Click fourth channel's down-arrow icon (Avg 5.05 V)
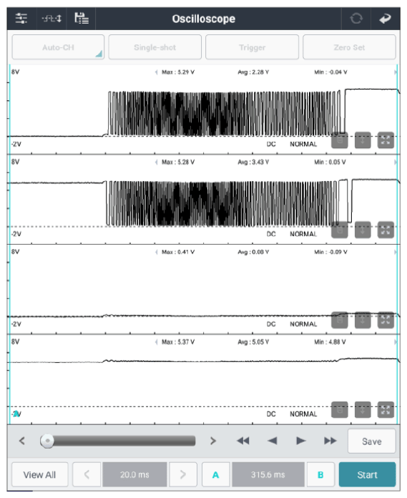407x498 pixels. coord(363,410)
